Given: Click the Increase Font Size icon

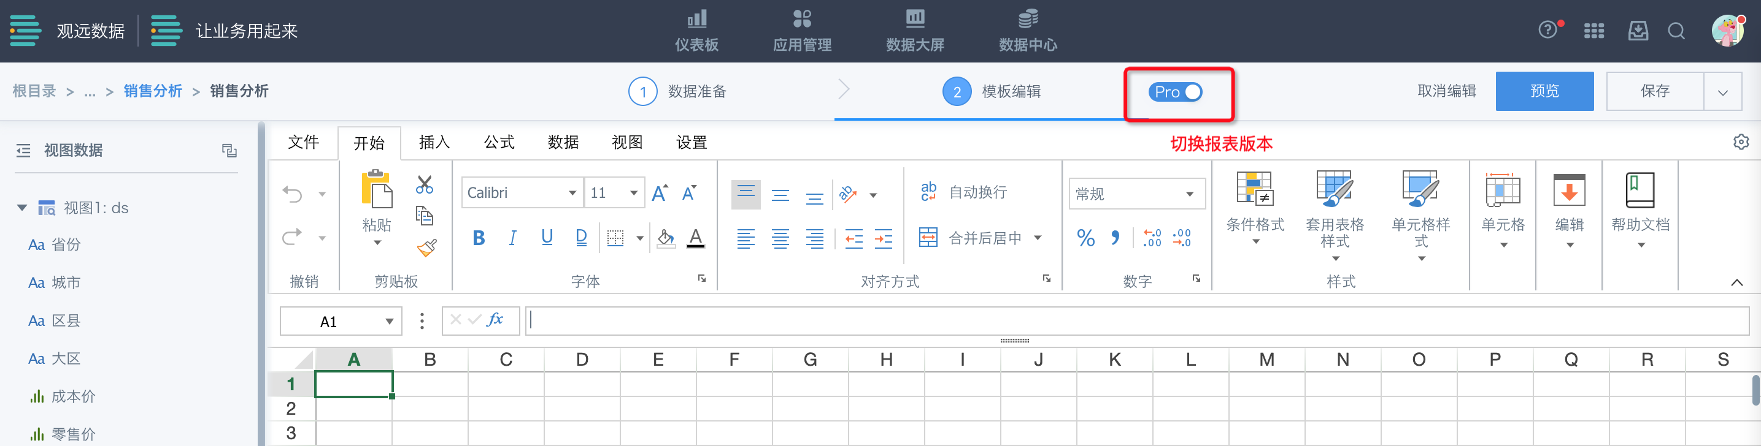Looking at the screenshot, I should (x=659, y=194).
